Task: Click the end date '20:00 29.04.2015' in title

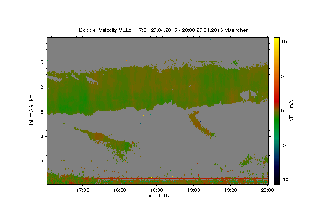Action: click(202, 30)
